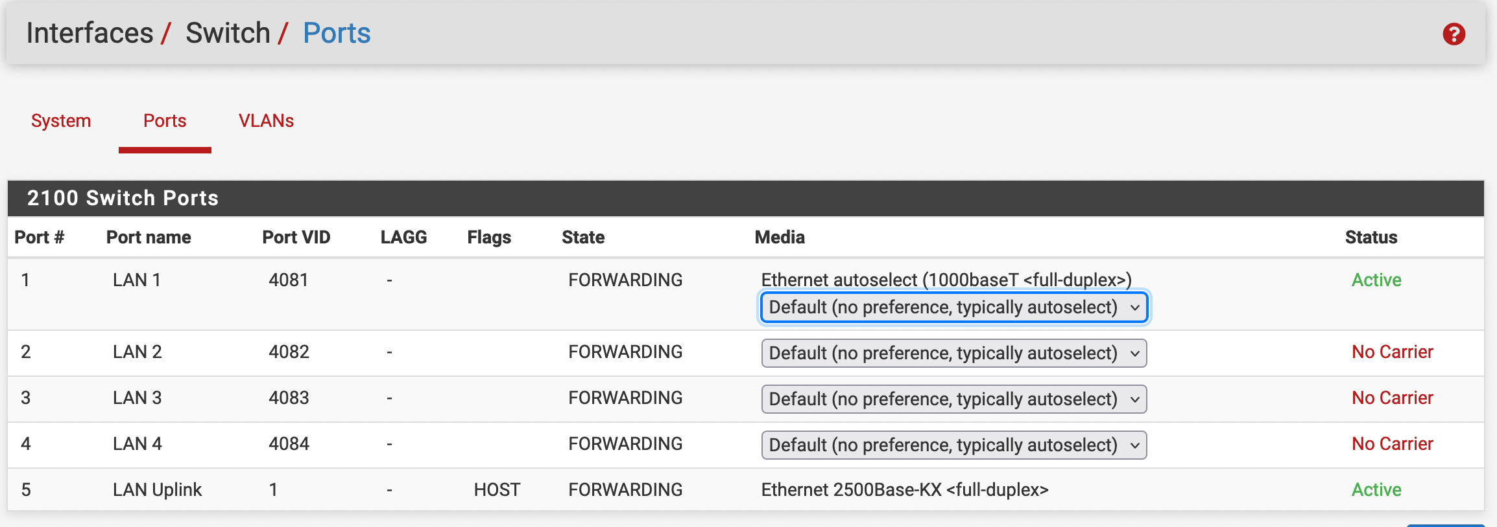Expand LAN 4 media dropdown
1497x527 pixels.
point(953,445)
